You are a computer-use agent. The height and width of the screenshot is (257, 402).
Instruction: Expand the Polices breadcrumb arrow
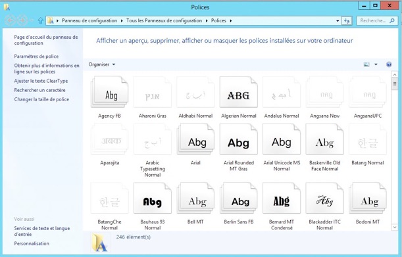231,21
